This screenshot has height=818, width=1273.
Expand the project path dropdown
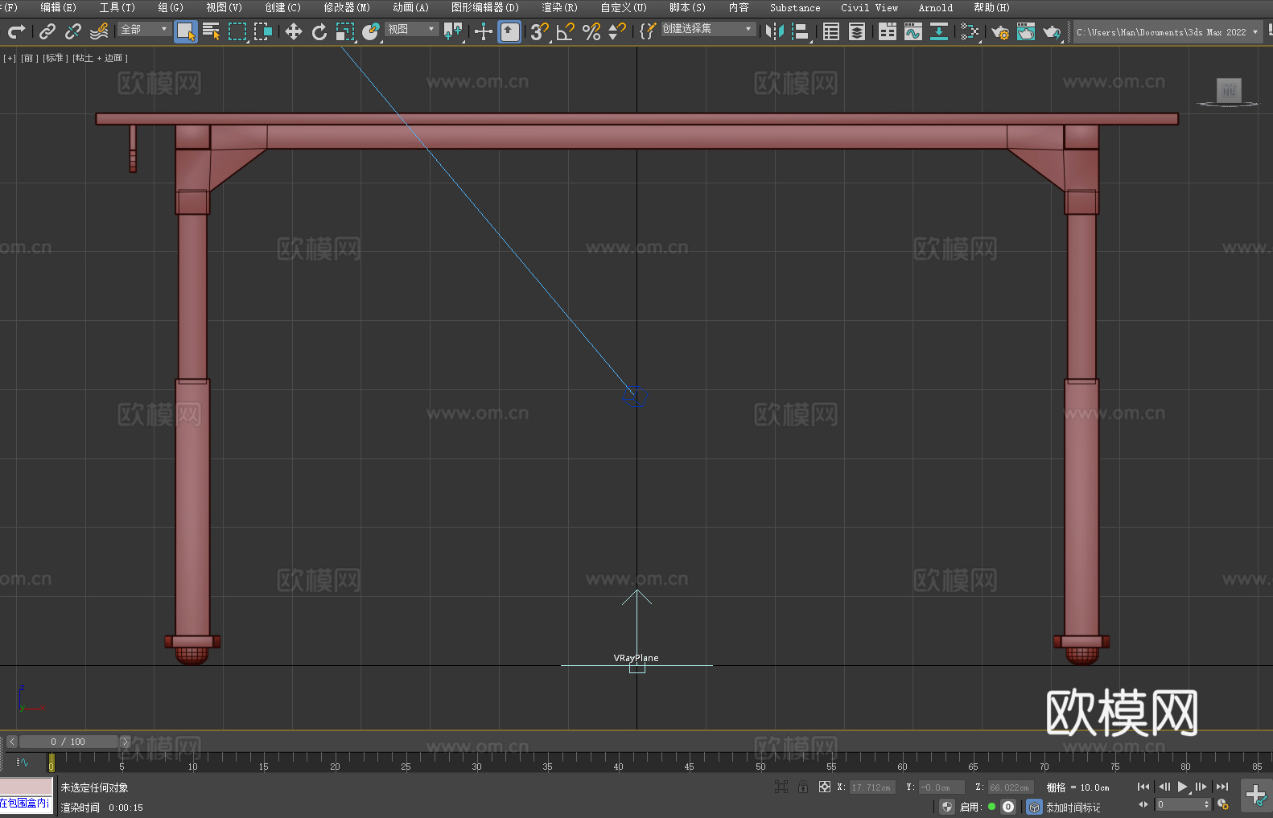[x=1254, y=32]
